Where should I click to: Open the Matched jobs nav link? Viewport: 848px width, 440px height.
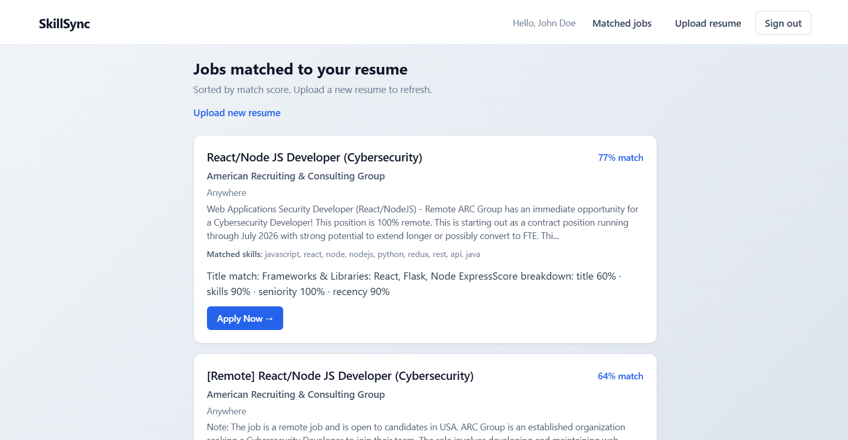[622, 23]
